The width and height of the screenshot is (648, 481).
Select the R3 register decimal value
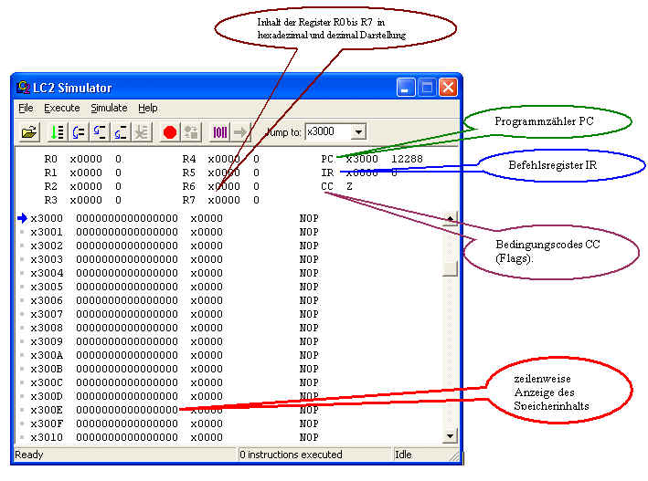click(118, 200)
